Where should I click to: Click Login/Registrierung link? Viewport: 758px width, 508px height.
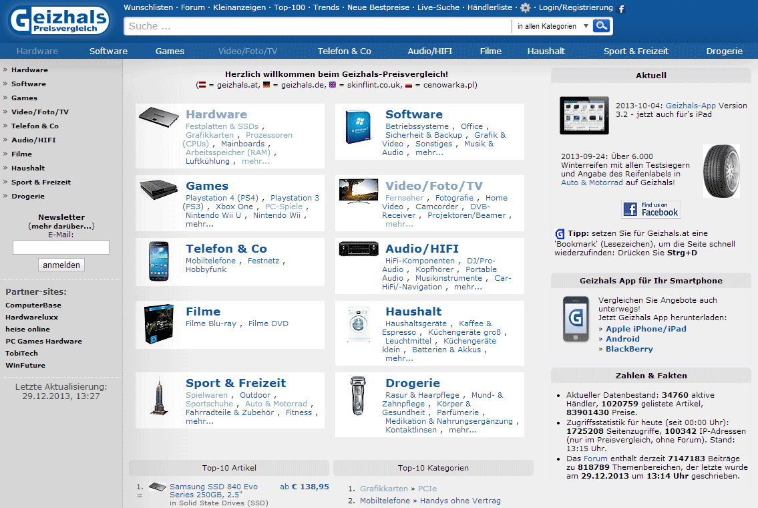(576, 7)
